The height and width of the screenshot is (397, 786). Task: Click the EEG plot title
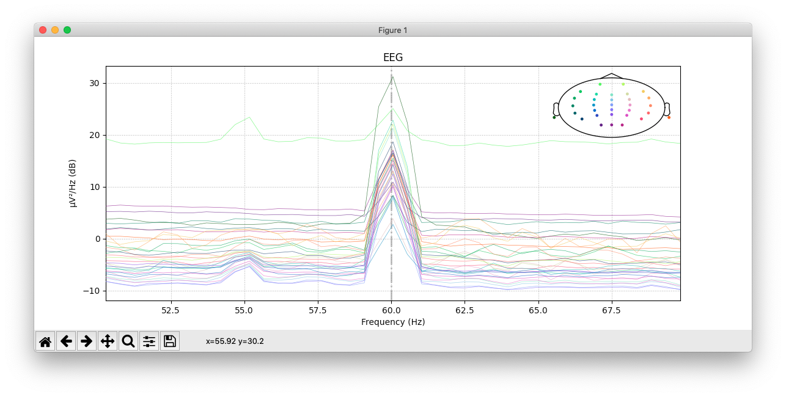pyautogui.click(x=393, y=58)
